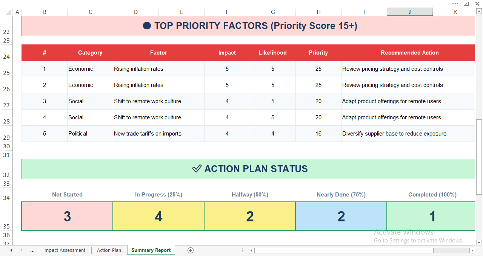Click the tab bar splitter dots
The width and height of the screenshot is (483, 256).
(243, 250)
